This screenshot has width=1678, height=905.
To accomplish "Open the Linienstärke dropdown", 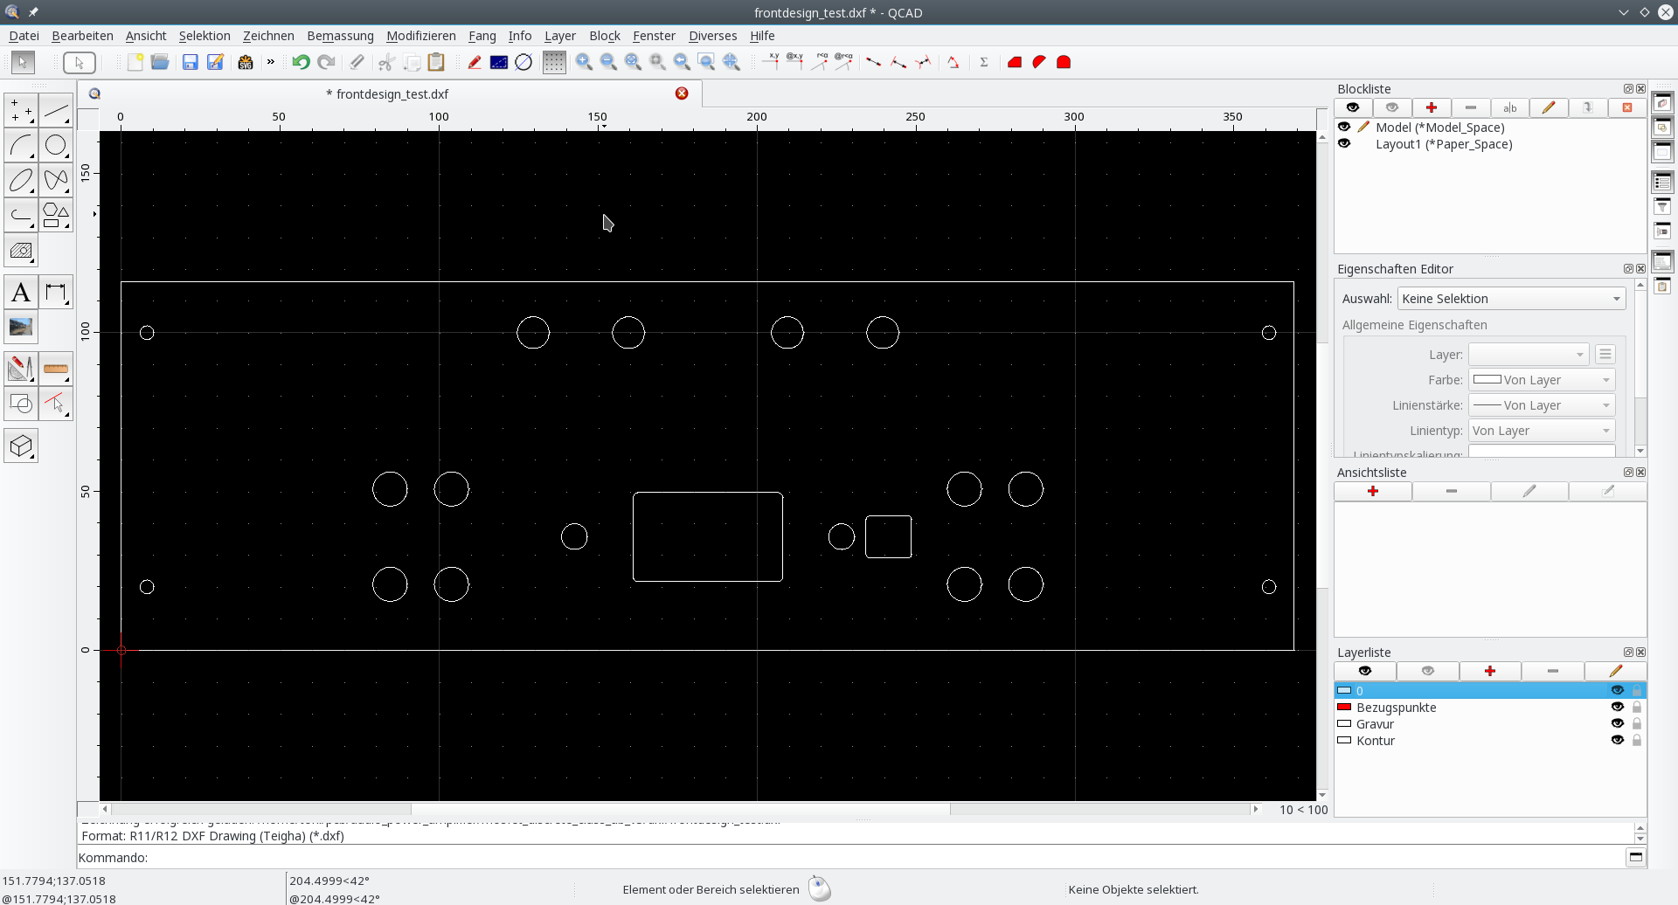I will point(1542,405).
